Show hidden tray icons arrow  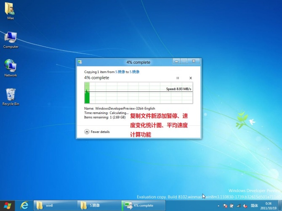(218, 206)
